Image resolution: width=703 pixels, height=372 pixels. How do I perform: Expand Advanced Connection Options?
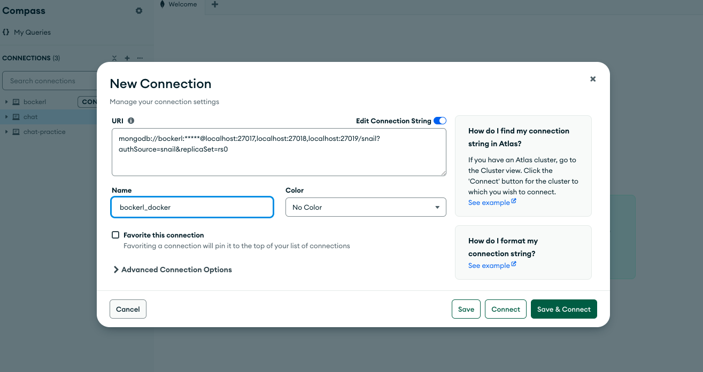click(172, 270)
